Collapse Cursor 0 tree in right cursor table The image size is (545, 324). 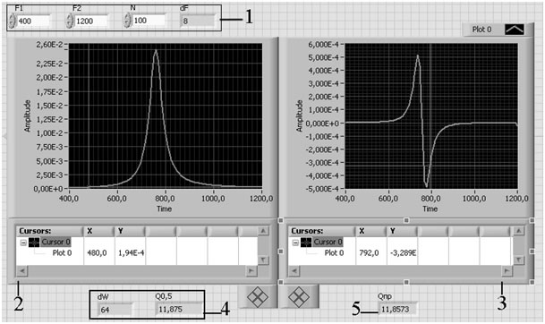295,243
